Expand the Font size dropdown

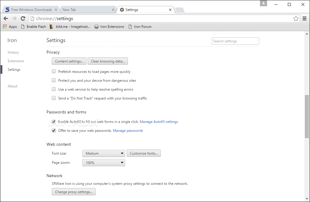(x=104, y=153)
